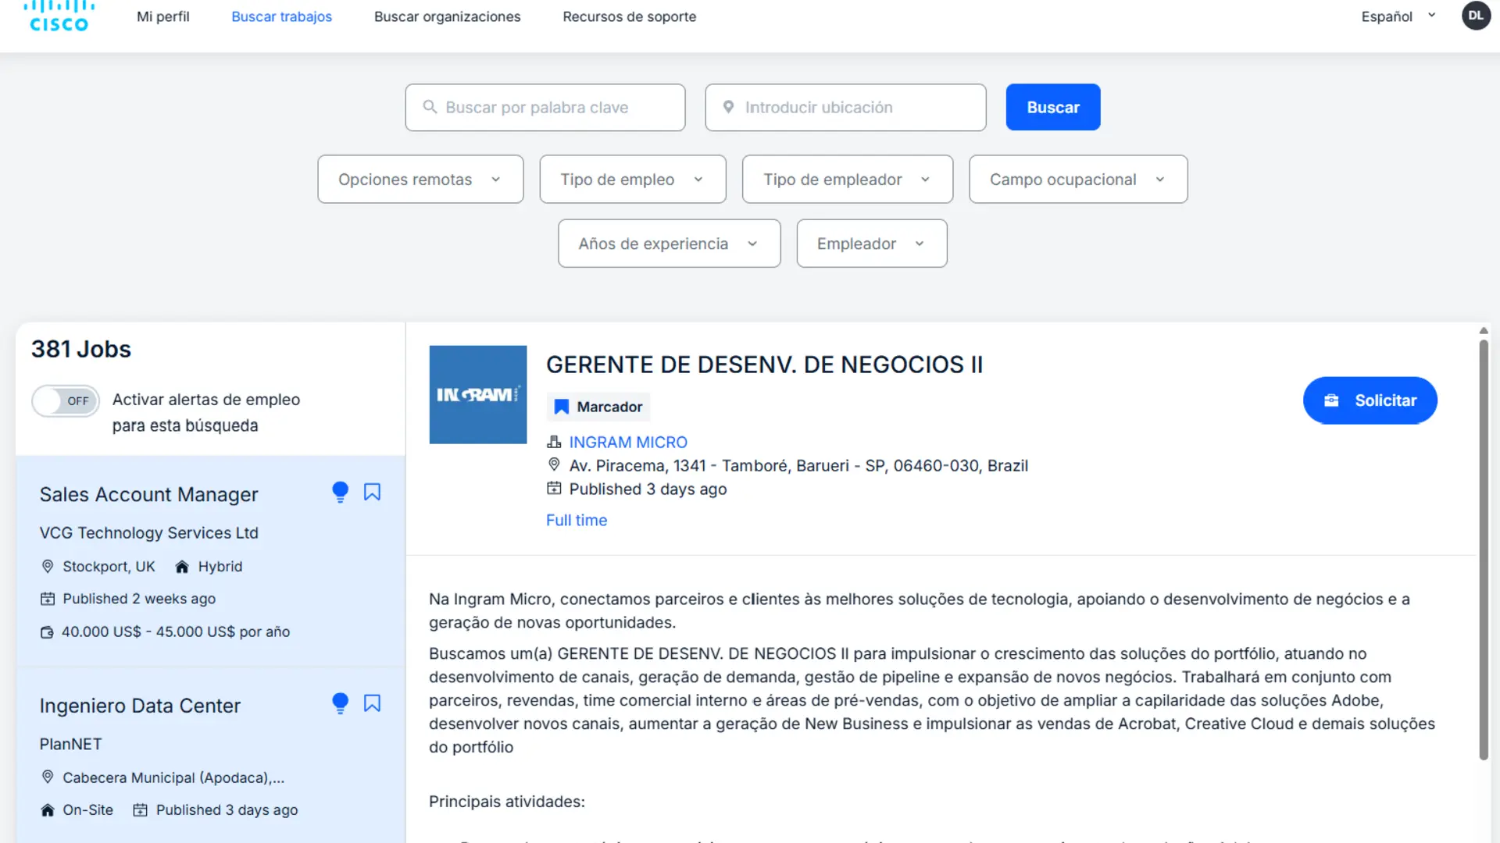Click the Marcador bookmark button
The height and width of the screenshot is (843, 1500).
[x=598, y=407]
